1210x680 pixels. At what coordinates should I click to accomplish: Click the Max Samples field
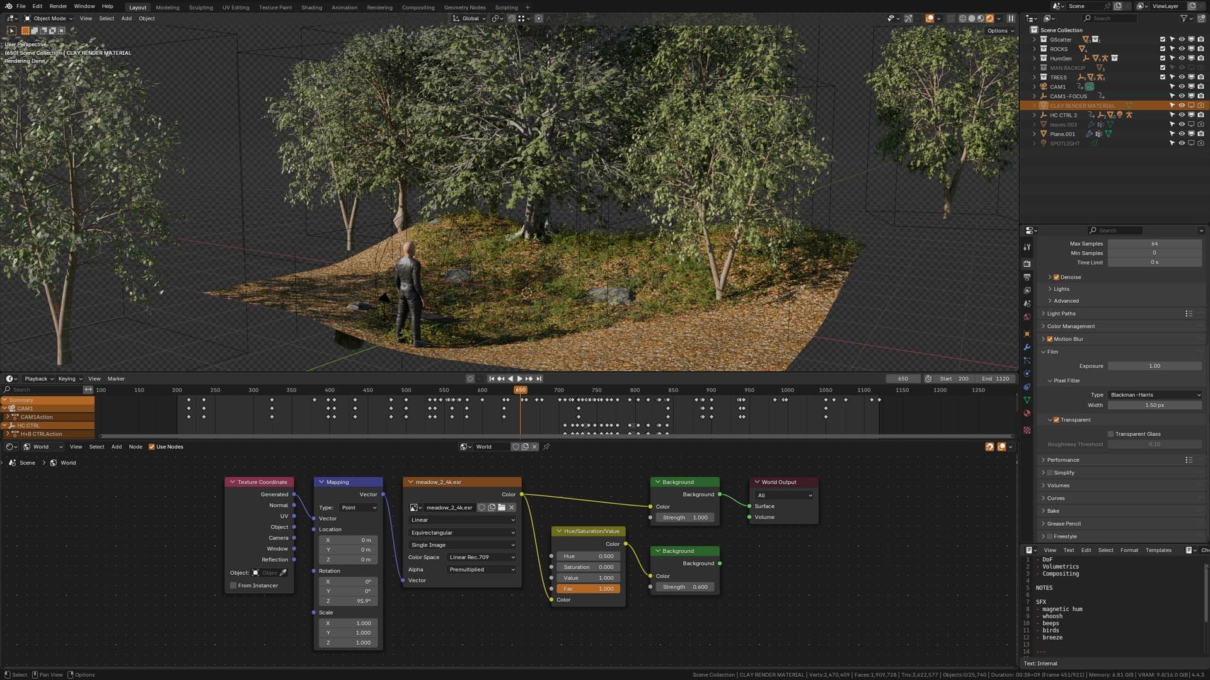point(1155,244)
